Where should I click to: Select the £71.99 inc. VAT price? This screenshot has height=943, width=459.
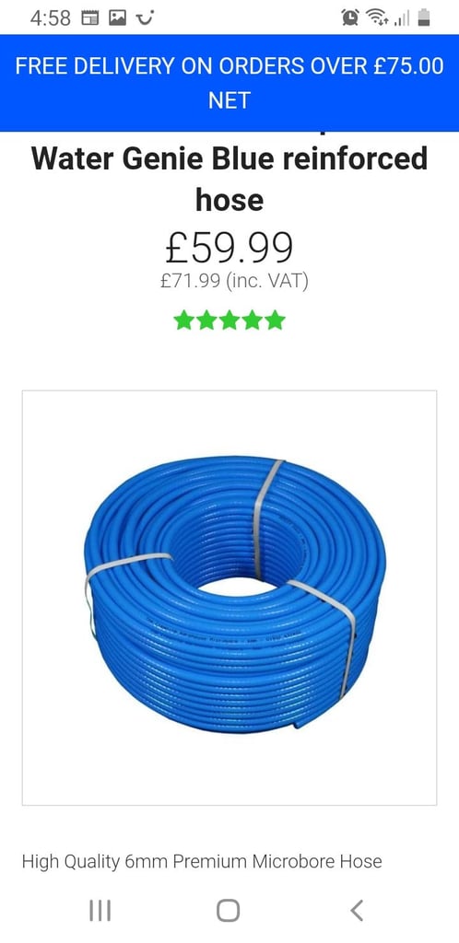point(234,282)
